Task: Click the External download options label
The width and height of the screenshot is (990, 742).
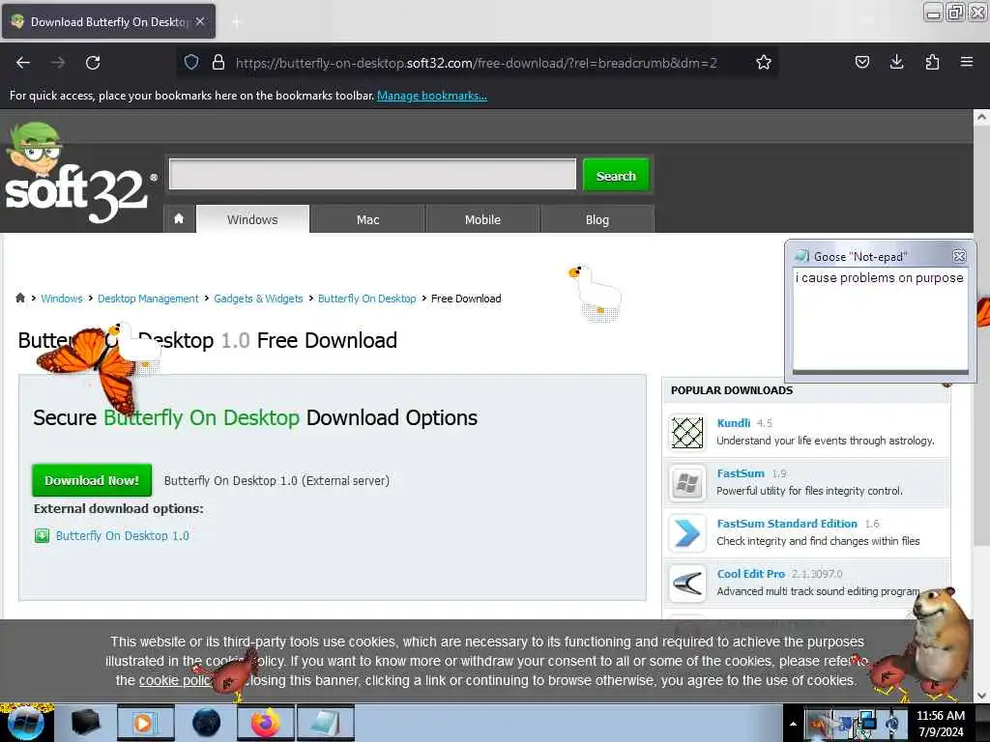Action: [x=119, y=508]
